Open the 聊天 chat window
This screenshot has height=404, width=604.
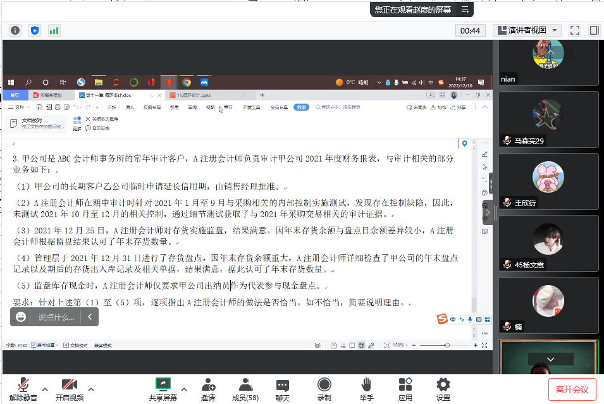[x=282, y=389]
